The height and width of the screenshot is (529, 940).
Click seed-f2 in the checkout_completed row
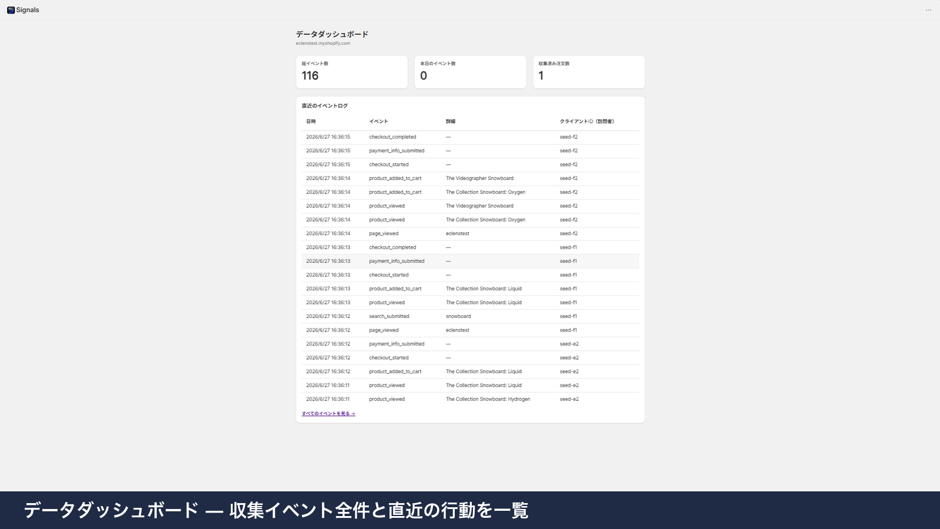tap(569, 137)
